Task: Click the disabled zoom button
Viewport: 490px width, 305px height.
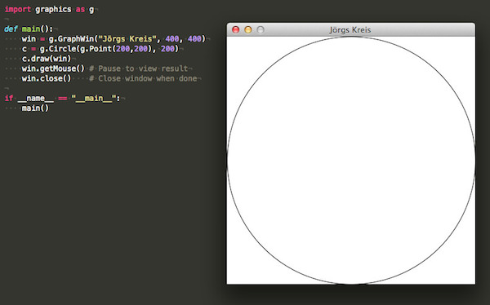Action: click(x=261, y=29)
